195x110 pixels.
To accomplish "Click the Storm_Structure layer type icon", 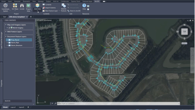I will [9, 45].
